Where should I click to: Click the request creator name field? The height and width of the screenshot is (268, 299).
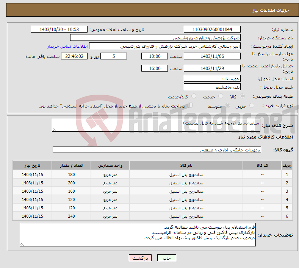click(165, 46)
